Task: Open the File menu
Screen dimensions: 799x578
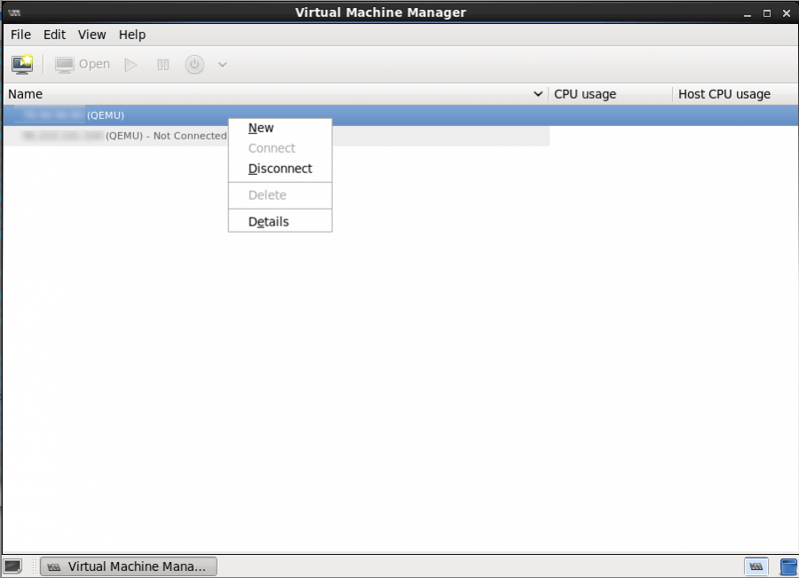Action: [x=20, y=35]
